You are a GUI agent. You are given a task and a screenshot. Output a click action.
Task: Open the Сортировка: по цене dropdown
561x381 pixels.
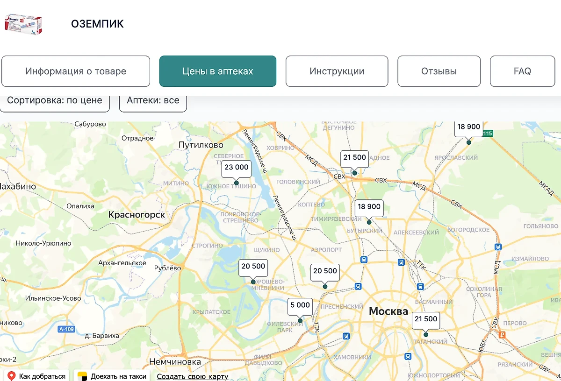coord(55,100)
